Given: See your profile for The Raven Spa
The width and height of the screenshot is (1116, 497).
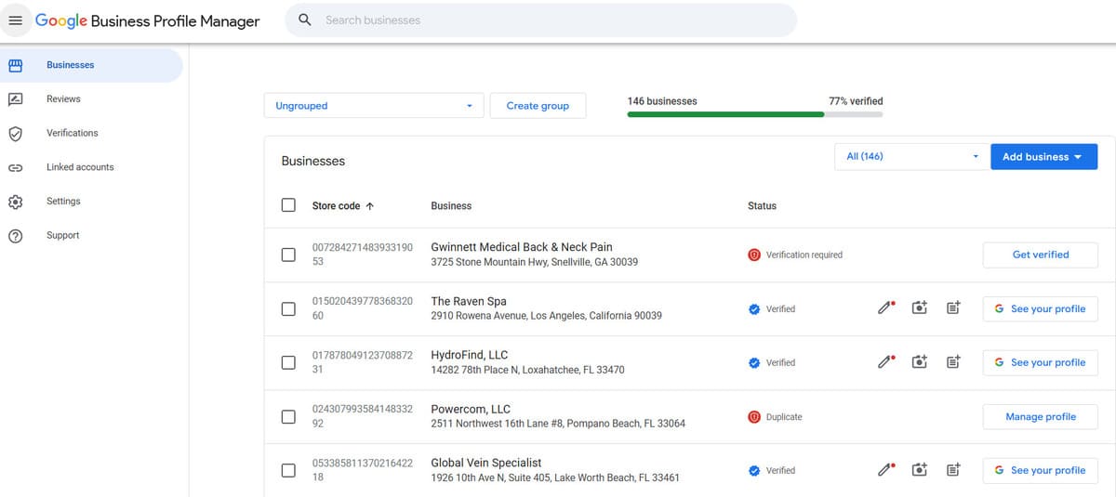Looking at the screenshot, I should pyautogui.click(x=1041, y=308).
